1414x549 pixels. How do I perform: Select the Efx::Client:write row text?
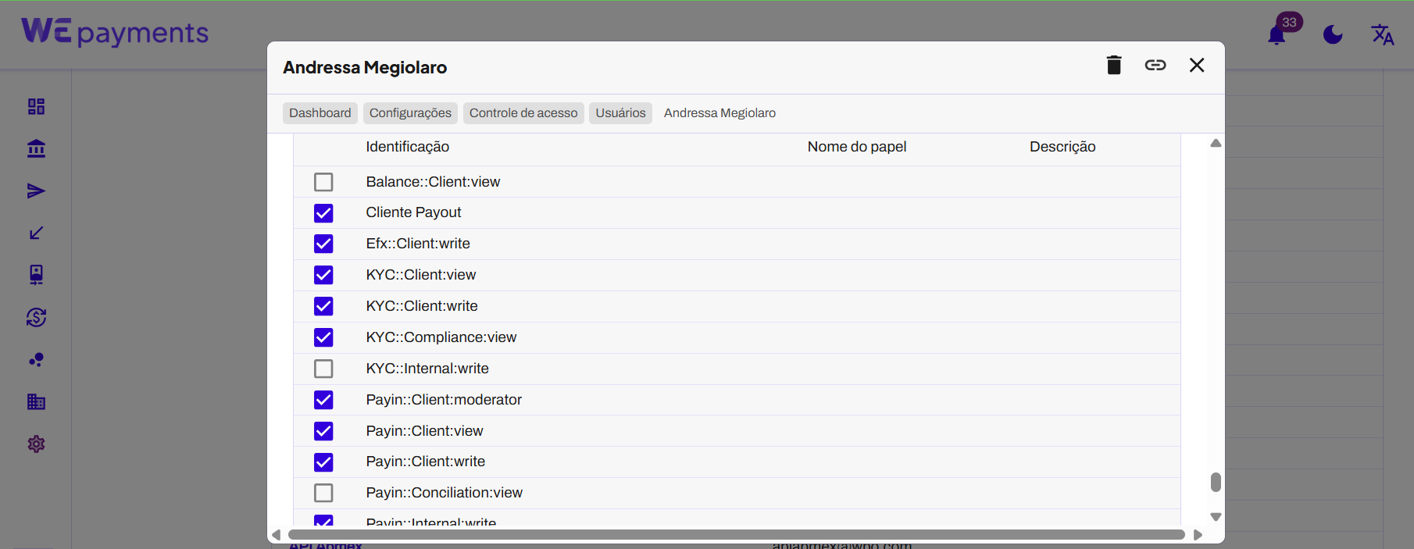click(418, 244)
